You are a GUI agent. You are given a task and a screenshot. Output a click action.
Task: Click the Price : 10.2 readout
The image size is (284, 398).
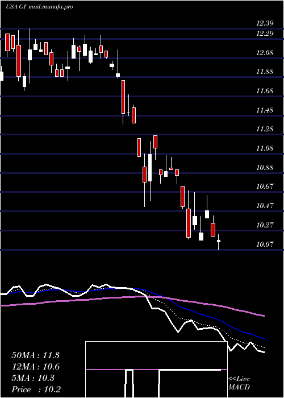pyautogui.click(x=36, y=389)
